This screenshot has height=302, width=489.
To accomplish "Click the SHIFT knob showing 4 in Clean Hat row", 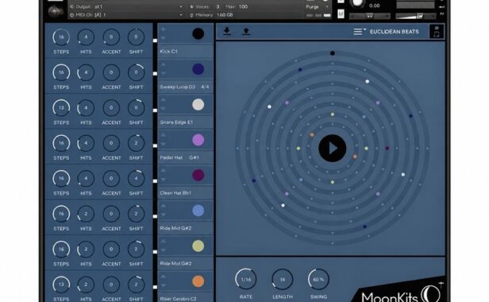I will (136, 178).
